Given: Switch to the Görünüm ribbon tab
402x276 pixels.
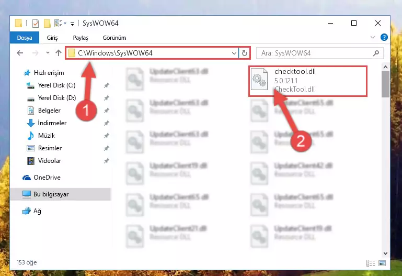Looking at the screenshot, I should [x=114, y=38].
